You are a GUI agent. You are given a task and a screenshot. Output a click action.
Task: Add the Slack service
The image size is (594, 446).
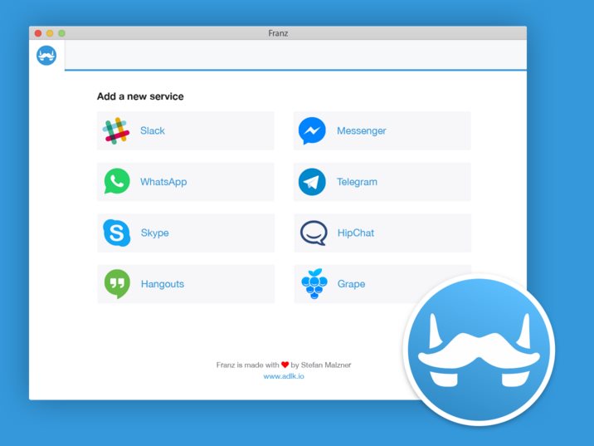(x=185, y=131)
